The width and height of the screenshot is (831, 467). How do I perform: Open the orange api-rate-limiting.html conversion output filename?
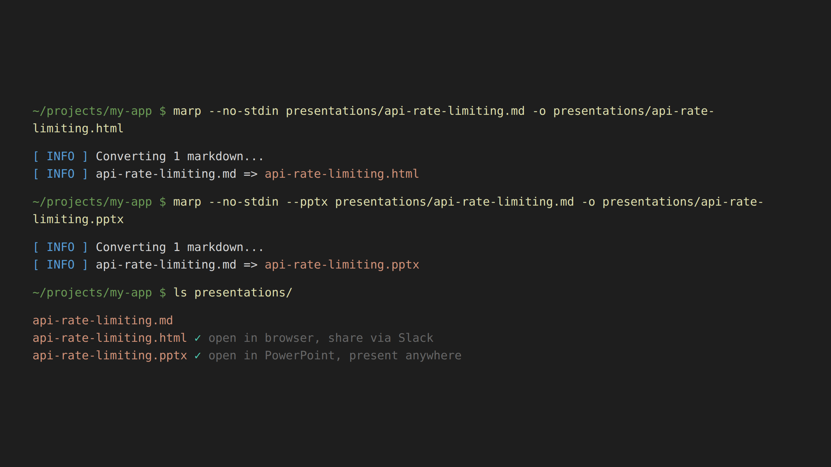(x=341, y=174)
